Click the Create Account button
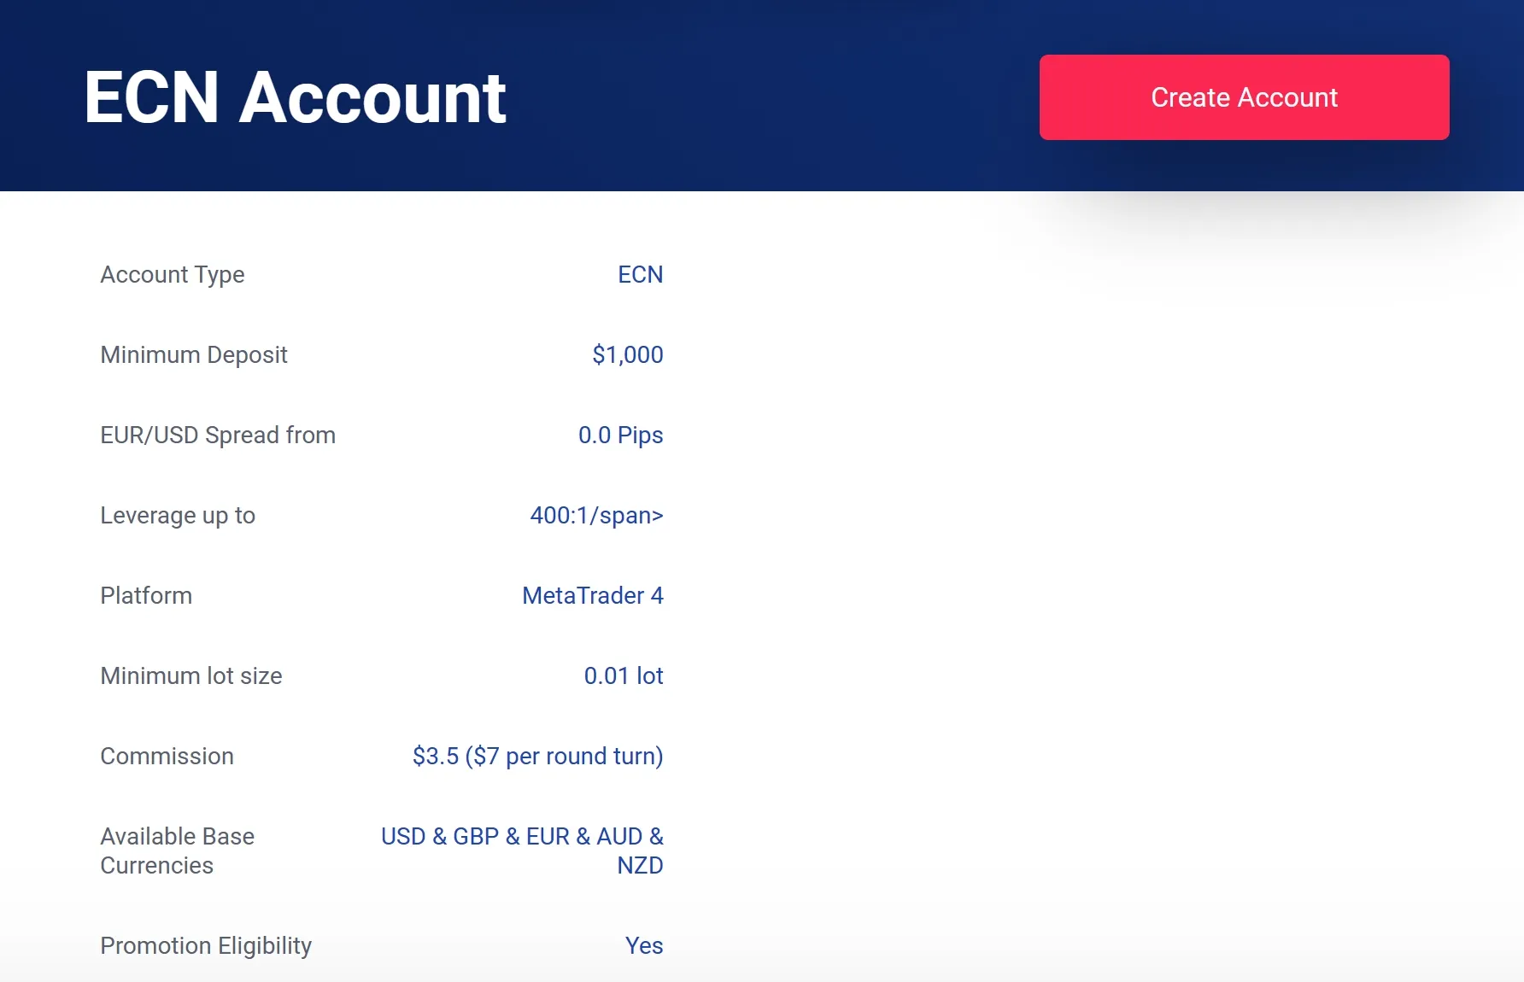 pos(1244,97)
